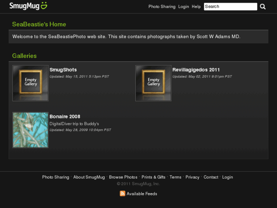Open the Revillagigedos 2011 gallery thumbnail
The width and height of the screenshot is (277, 208).
coord(153,83)
